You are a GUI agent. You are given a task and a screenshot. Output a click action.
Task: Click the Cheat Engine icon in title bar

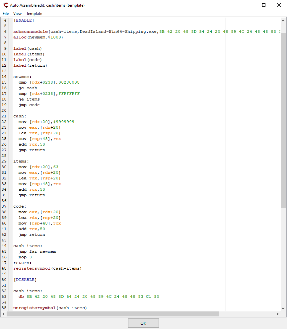(5, 5)
